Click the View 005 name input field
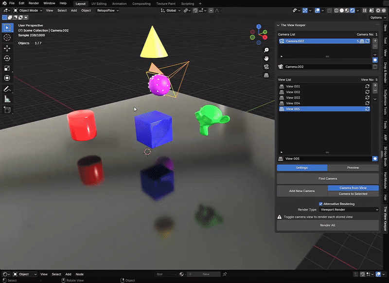Screen dimensions: 389x283 click(x=327, y=158)
